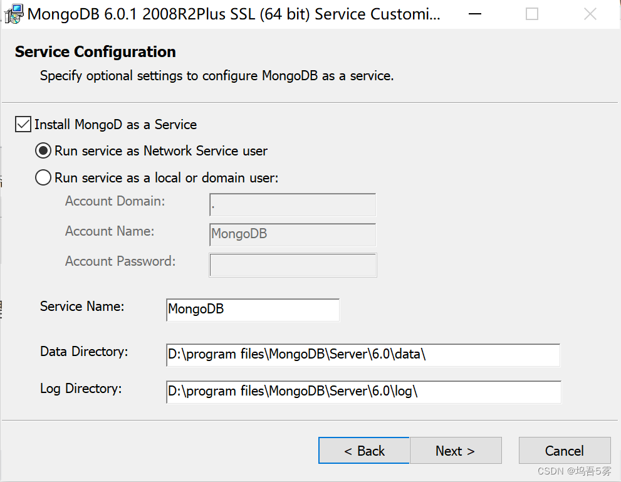This screenshot has height=482, width=621.
Task: Edit the Log Directory path field
Action: 363,392
